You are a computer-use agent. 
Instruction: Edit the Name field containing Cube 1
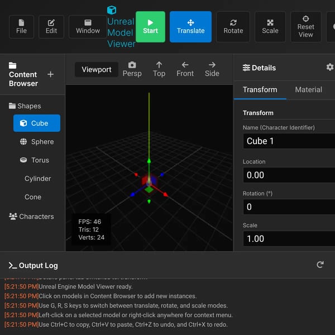point(289,141)
